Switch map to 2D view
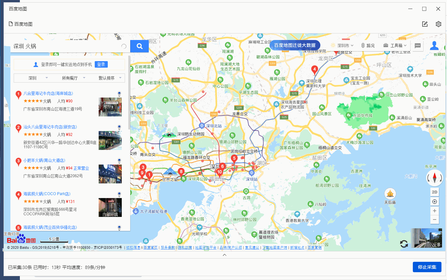Screen dimensions: 447x280 [435, 192]
